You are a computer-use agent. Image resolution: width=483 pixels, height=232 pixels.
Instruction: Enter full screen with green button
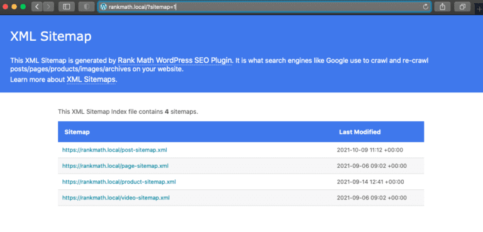click(23, 7)
